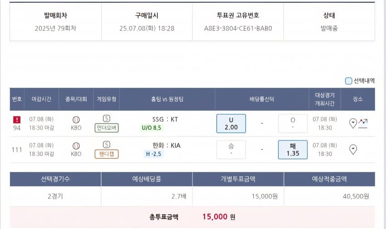The width and height of the screenshot is (386, 229).
Task: Select the 패 1.35 odds box
Action: pyautogui.click(x=293, y=149)
